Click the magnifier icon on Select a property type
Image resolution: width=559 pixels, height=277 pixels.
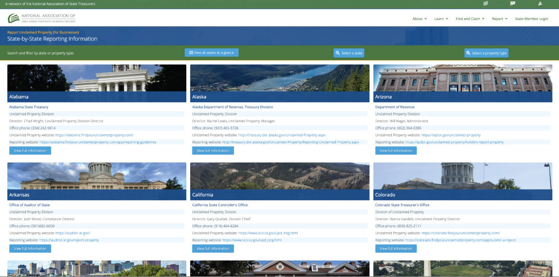coord(469,53)
